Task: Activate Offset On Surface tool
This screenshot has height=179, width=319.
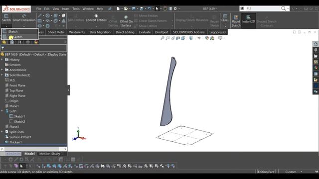Action: pos(126,21)
